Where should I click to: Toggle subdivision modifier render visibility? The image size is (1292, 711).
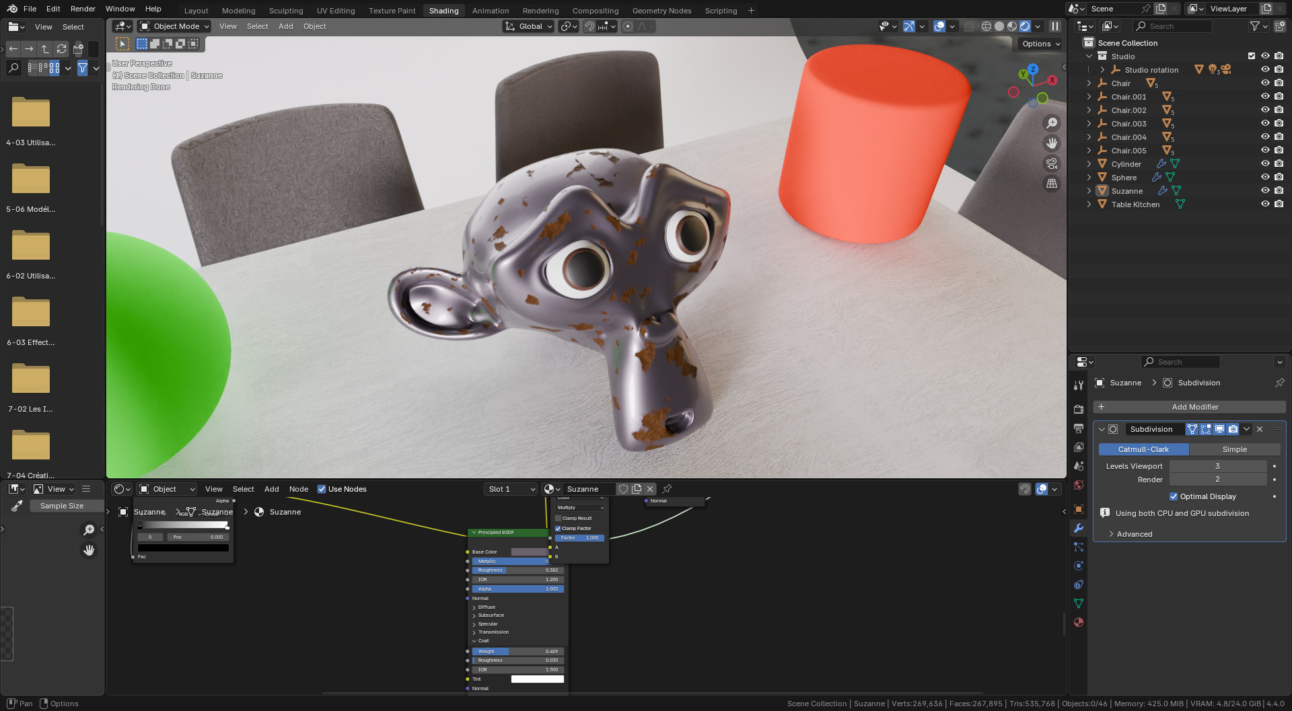(x=1233, y=429)
